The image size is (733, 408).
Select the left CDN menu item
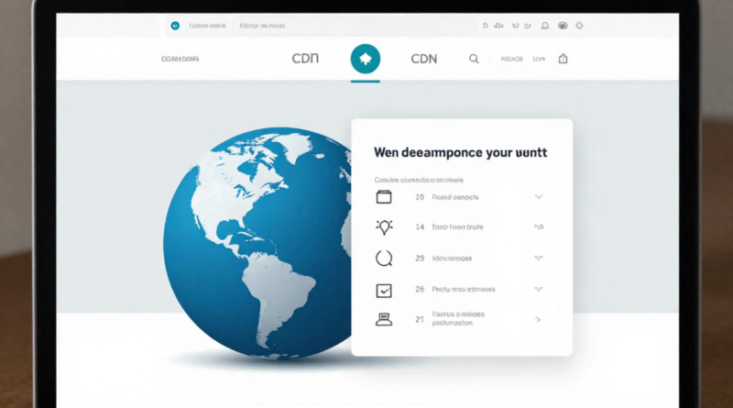pos(304,59)
